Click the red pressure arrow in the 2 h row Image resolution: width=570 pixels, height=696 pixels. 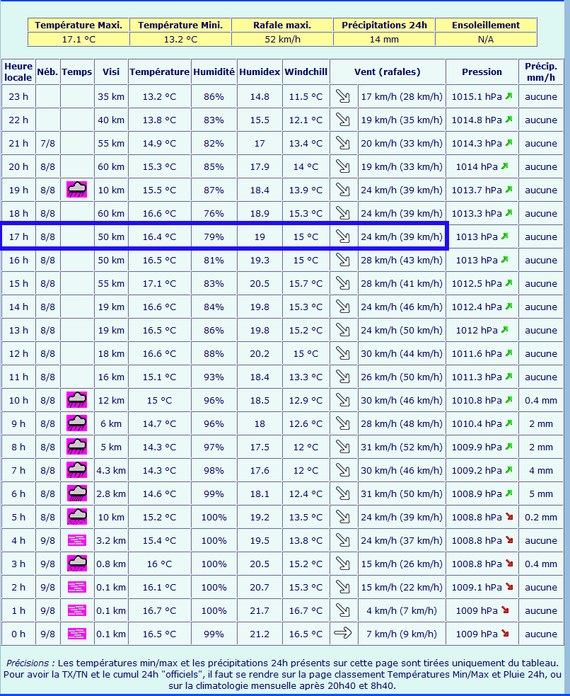click(508, 587)
